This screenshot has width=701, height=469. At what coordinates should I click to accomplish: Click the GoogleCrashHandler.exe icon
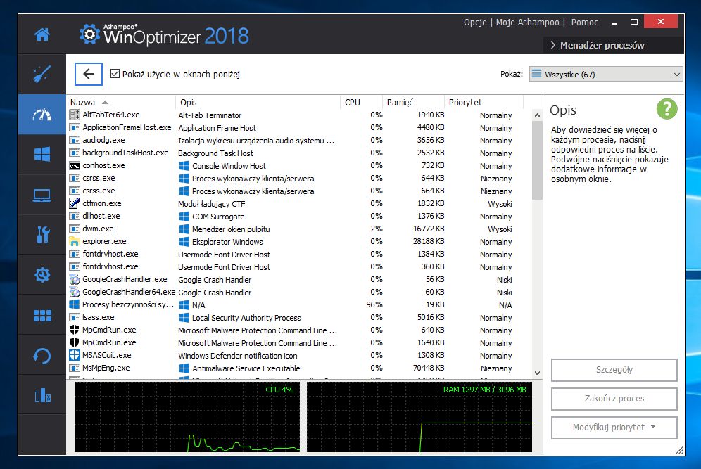tap(74, 280)
